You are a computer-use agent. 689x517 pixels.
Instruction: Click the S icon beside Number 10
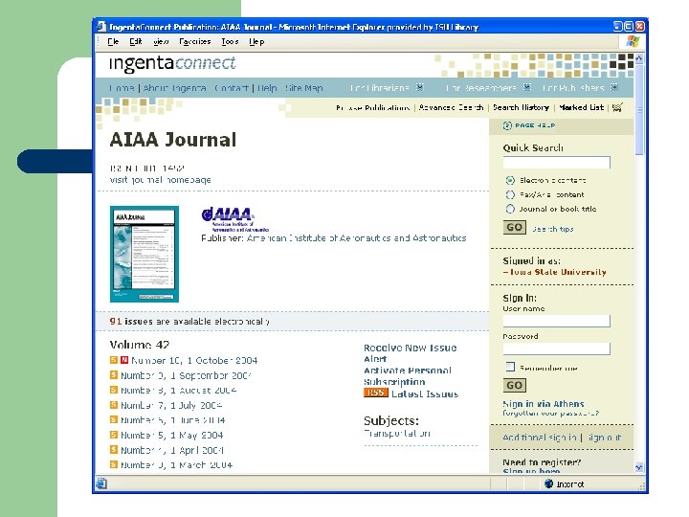tap(114, 360)
